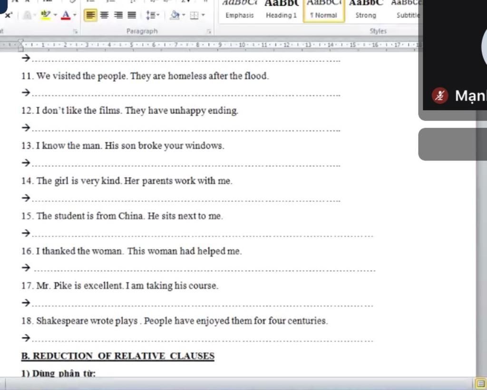
Task: Apply red font color to text
Action: [x=66, y=15]
